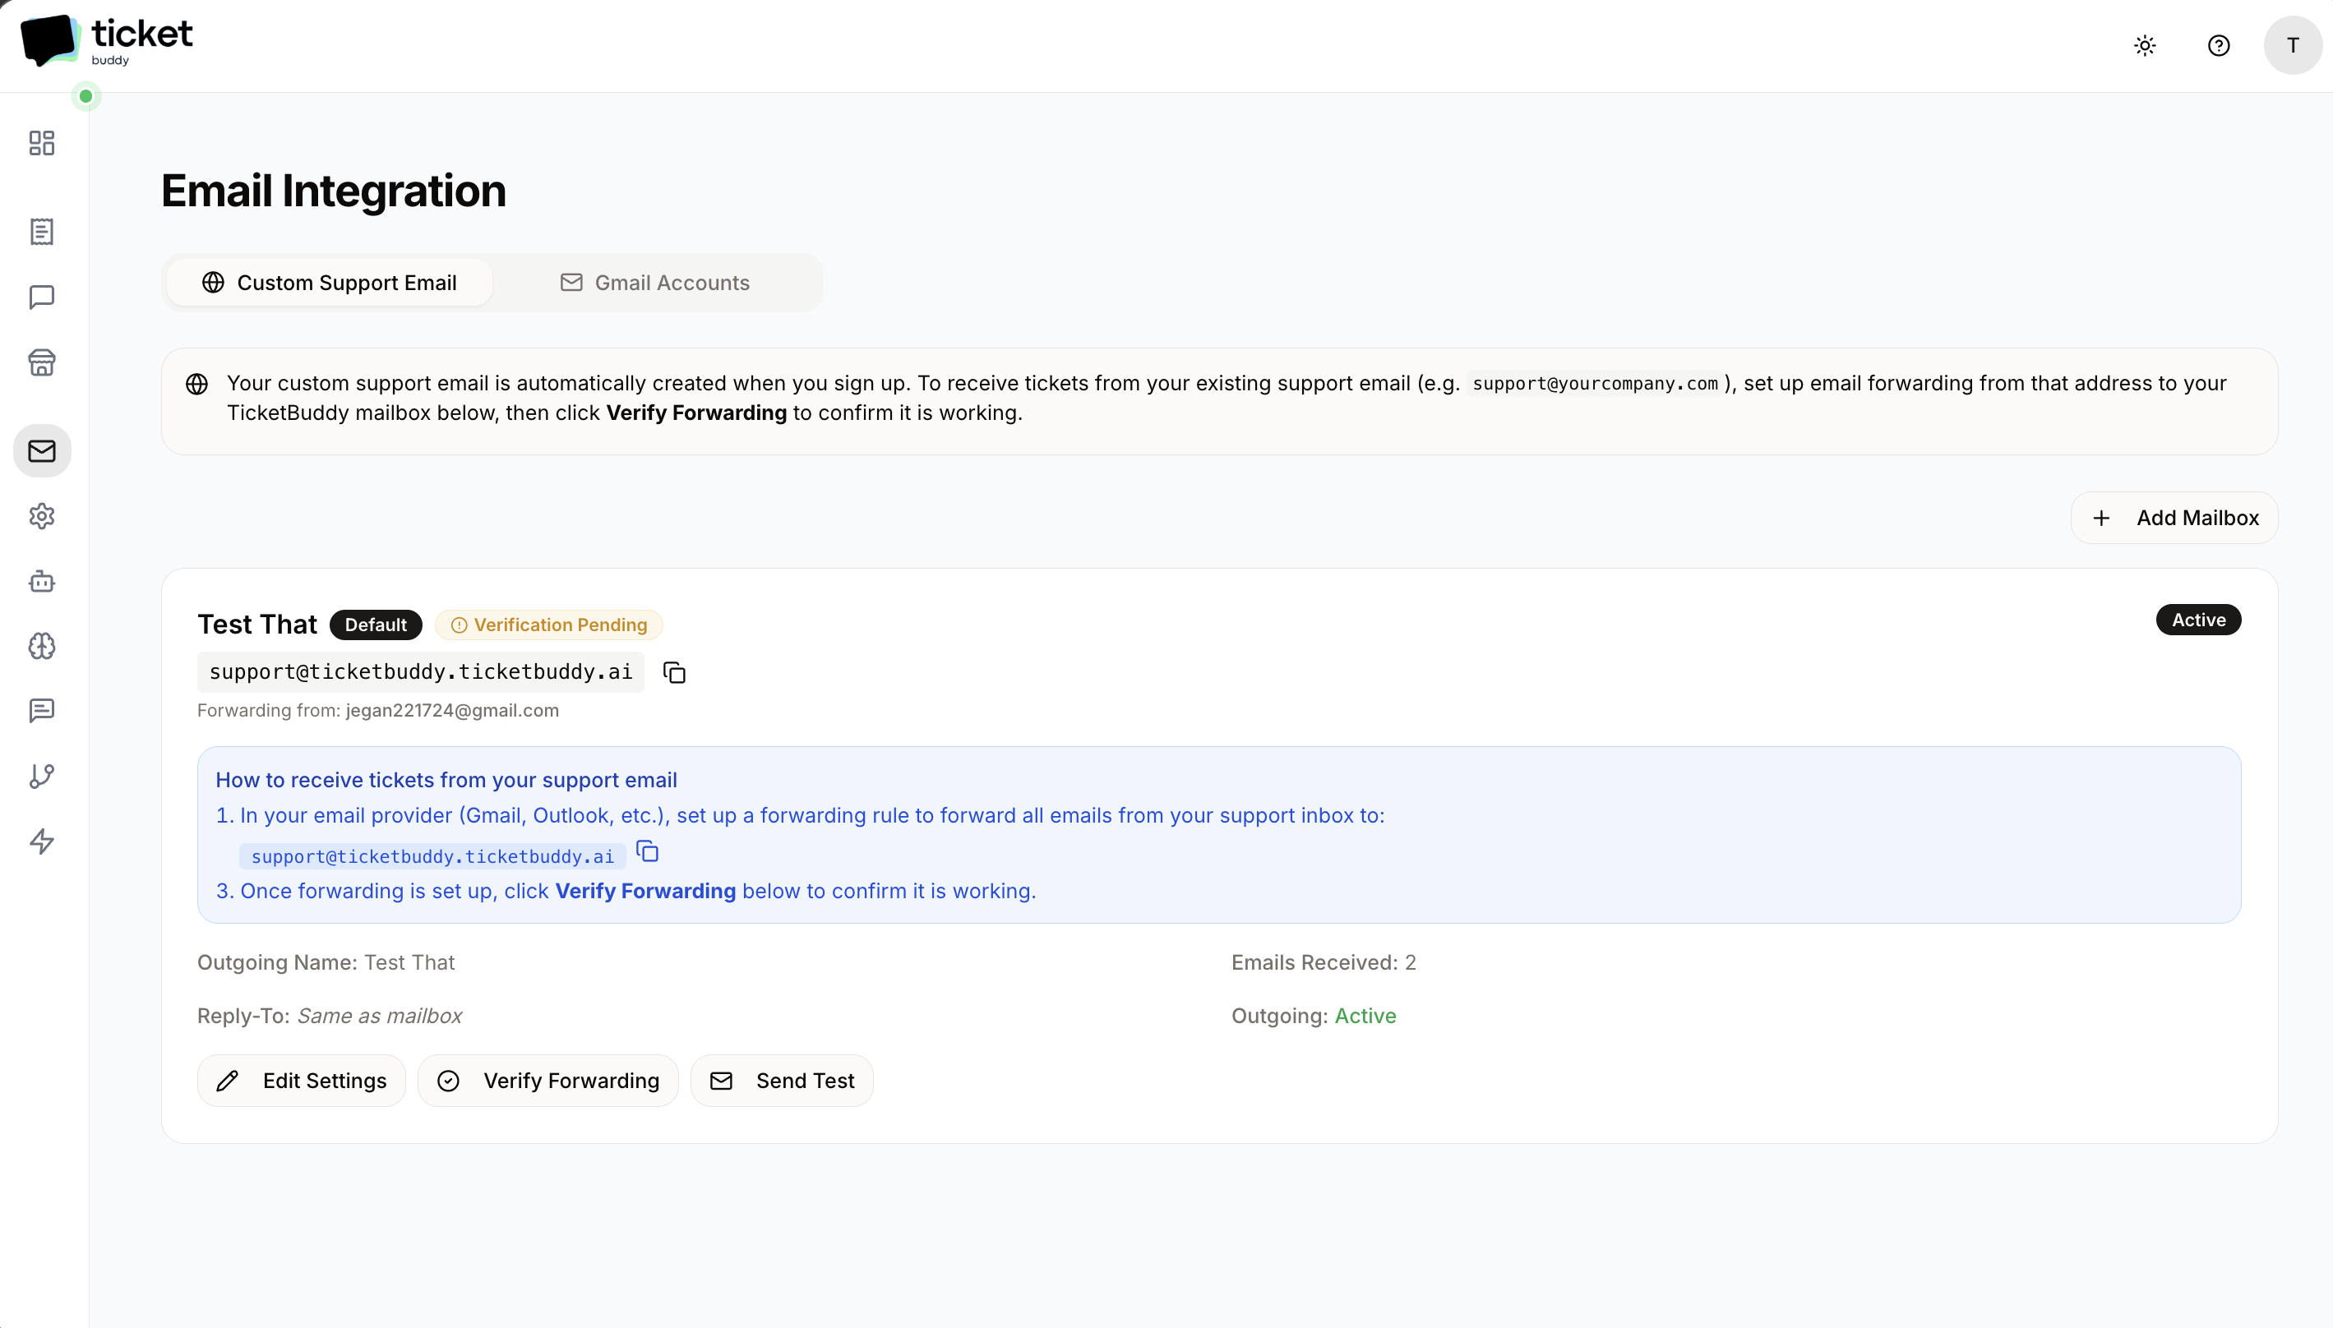
Task: Copy the support mailbox address
Action: coord(674,671)
